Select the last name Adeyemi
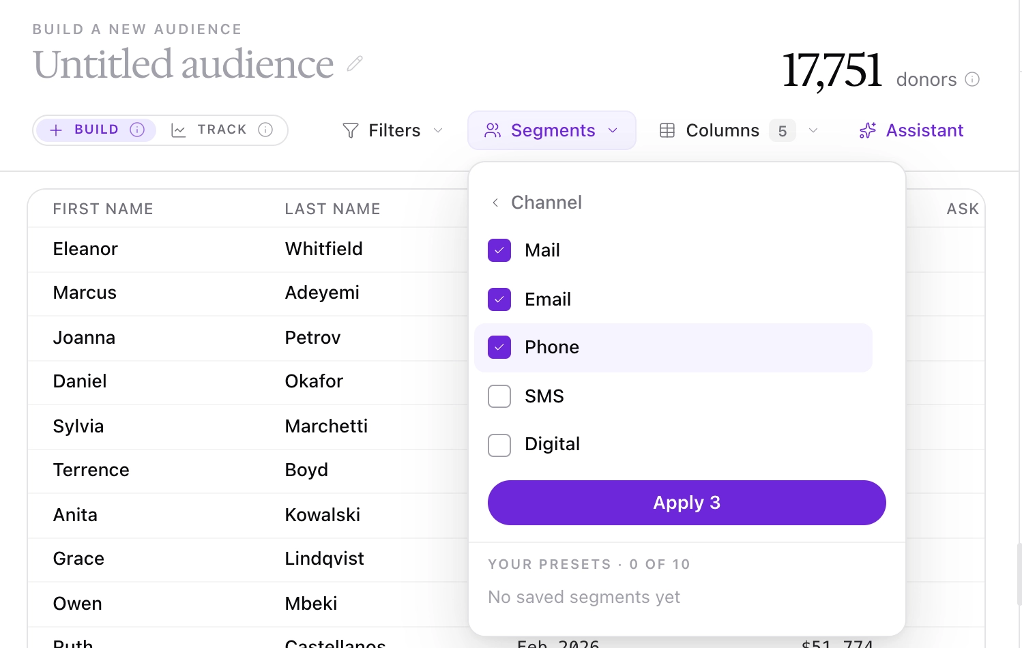The width and height of the screenshot is (1022, 648). (x=322, y=293)
